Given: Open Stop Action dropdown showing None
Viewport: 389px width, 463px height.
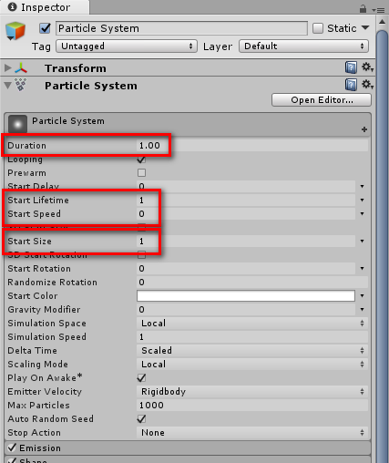Looking at the screenshot, I should pos(252,433).
